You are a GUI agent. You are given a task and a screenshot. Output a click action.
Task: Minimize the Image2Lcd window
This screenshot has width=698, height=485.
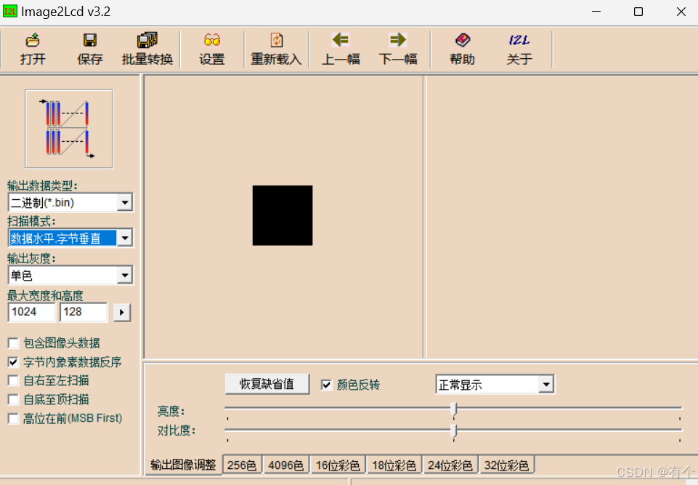coord(596,12)
